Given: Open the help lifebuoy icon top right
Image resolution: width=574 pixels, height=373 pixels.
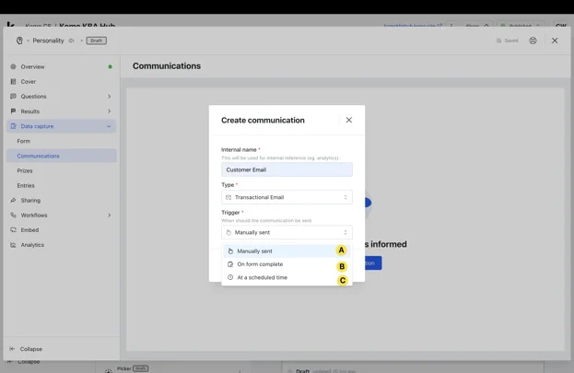Looking at the screenshot, I should 533,41.
